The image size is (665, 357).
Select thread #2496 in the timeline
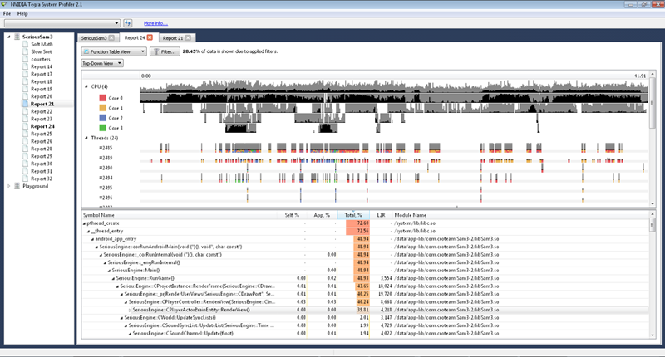click(106, 198)
